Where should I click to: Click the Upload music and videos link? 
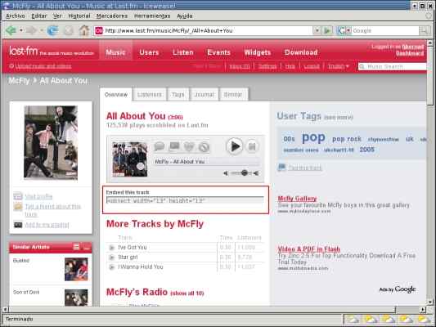click(x=43, y=66)
